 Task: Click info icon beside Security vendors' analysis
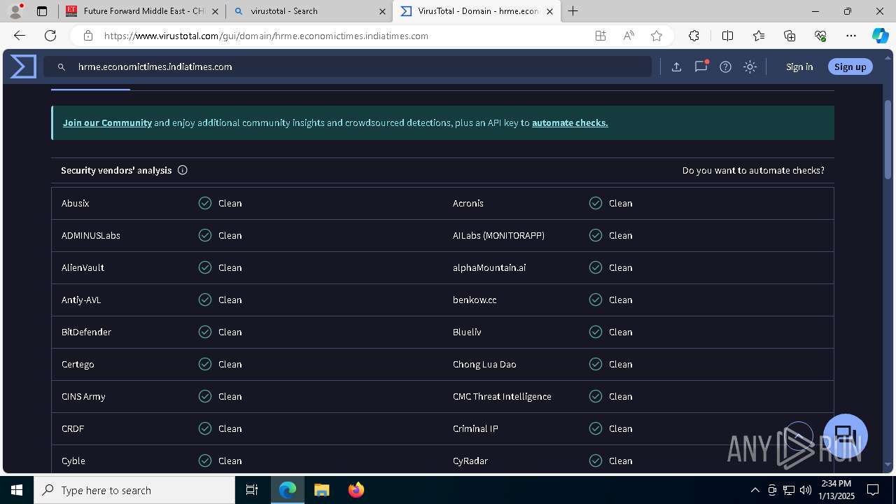click(183, 170)
